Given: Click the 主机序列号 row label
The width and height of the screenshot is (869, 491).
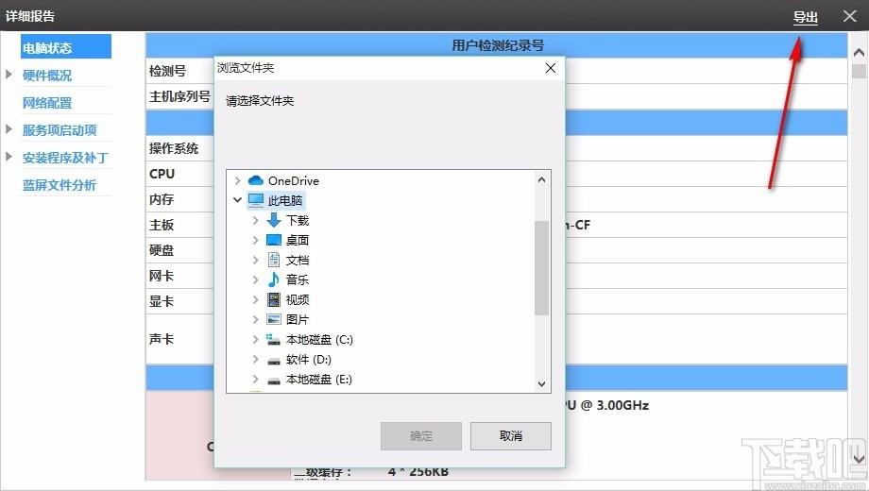Looking at the screenshot, I should (x=179, y=96).
